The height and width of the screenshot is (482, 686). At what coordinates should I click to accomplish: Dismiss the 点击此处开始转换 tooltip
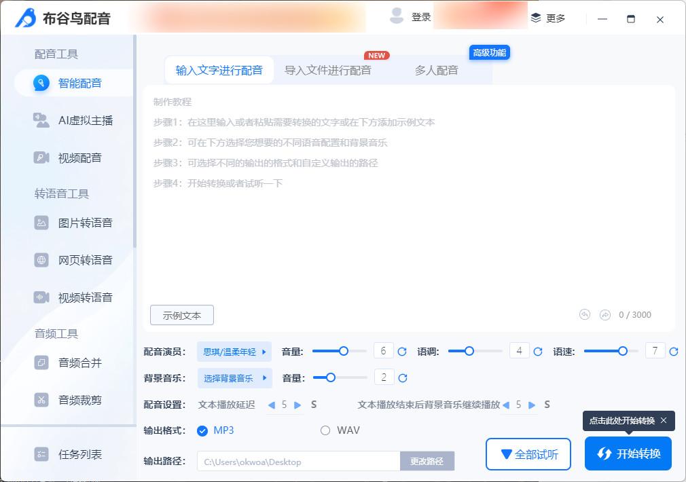coord(664,420)
